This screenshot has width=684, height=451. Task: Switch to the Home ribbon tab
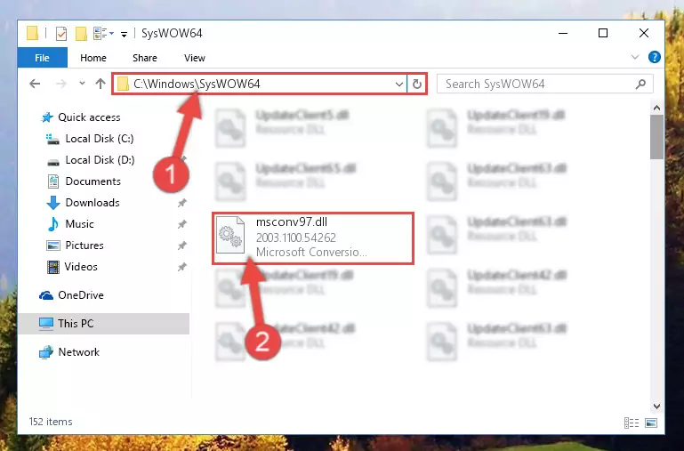pos(93,58)
